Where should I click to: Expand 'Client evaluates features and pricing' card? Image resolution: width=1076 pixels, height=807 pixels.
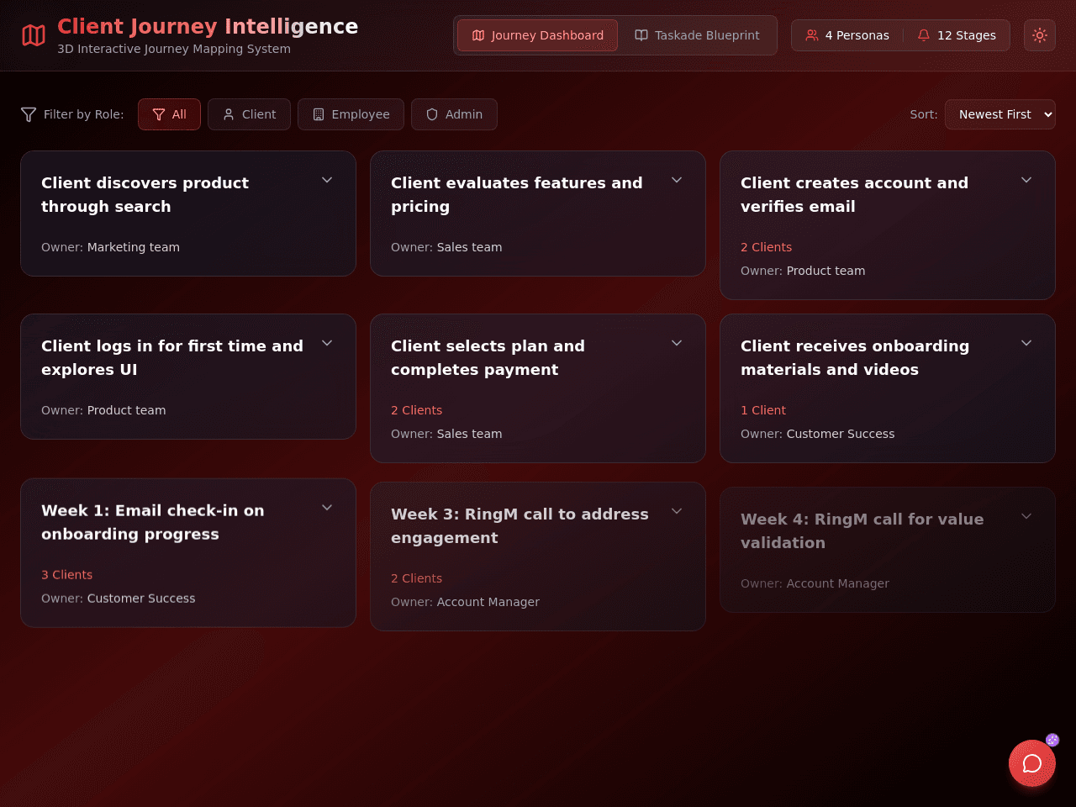pyautogui.click(x=677, y=180)
